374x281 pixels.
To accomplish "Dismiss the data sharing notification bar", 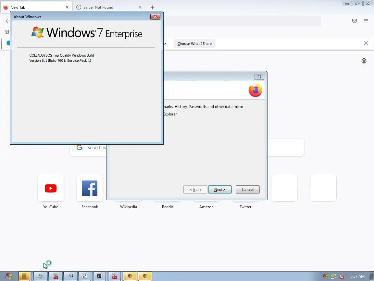I will point(366,43).
